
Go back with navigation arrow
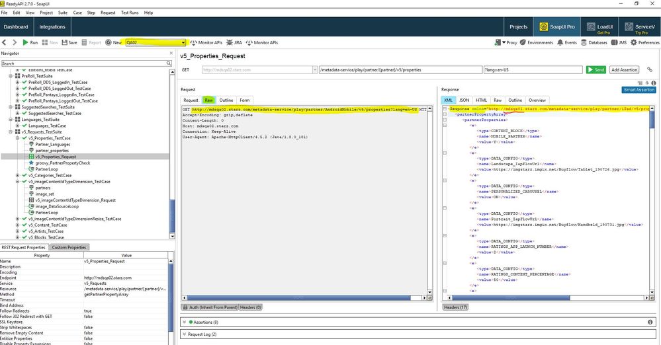5,42
